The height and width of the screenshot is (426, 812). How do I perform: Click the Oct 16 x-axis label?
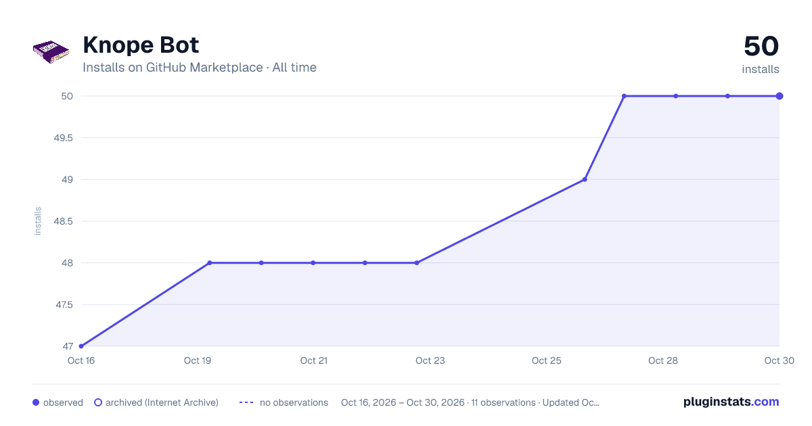tap(81, 360)
